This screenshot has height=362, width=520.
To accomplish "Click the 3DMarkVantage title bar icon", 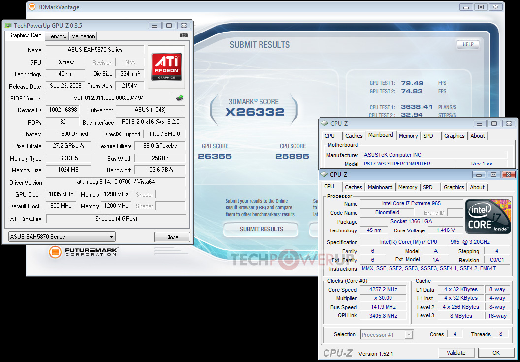I will point(31,7).
